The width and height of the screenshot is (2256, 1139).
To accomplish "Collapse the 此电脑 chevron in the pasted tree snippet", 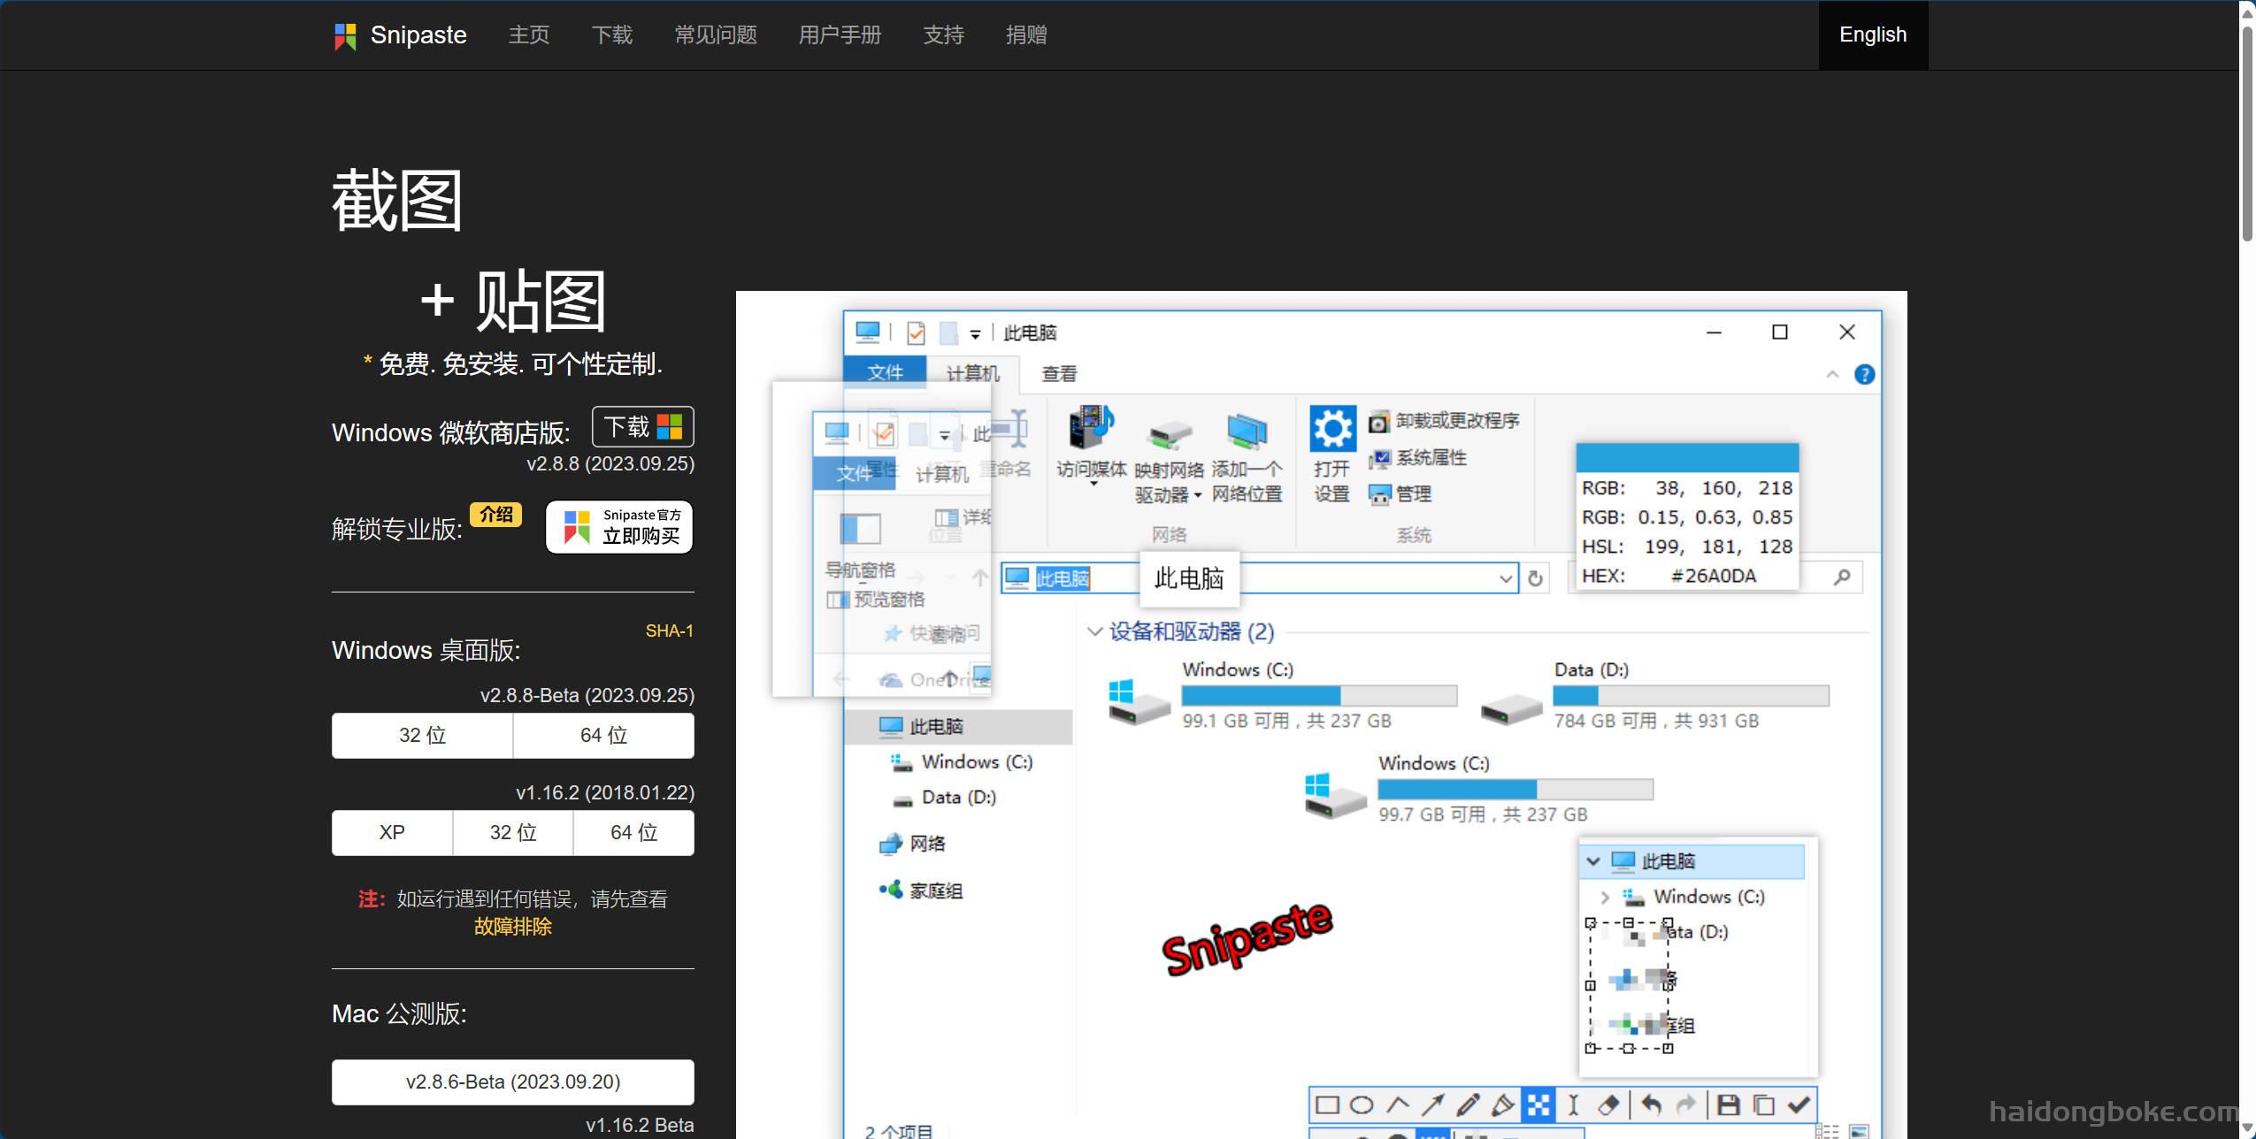I will 1593,861.
